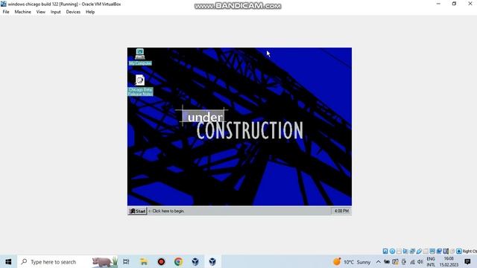Click the hard disk activity indicator
Viewport: 477px width, 268px height.
pyautogui.click(x=385, y=251)
